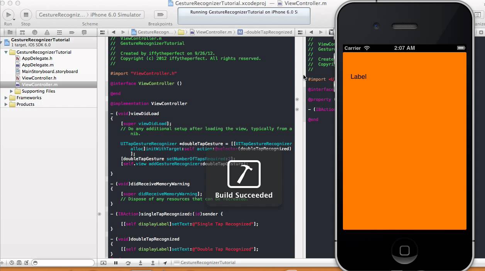
Task: Click the IBAction connection circle in assistant editor
Action: pos(297,110)
